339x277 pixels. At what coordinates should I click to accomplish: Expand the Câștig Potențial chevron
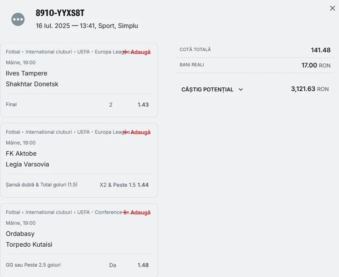click(241, 89)
